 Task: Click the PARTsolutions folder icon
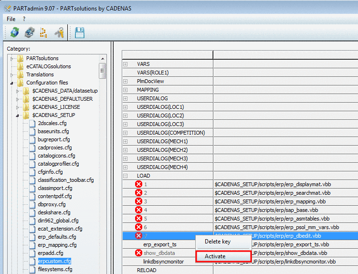21,58
